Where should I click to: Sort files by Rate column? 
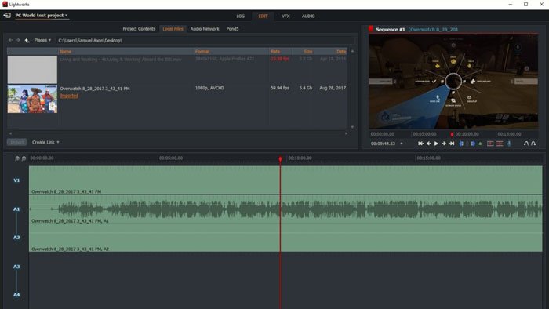point(275,52)
